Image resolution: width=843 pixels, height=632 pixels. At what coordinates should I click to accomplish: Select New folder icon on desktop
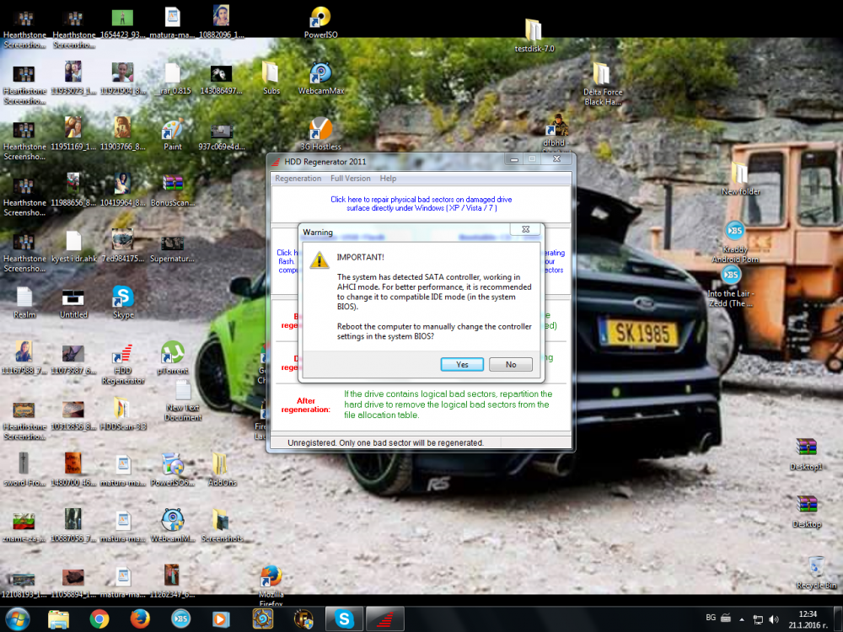[x=740, y=179]
